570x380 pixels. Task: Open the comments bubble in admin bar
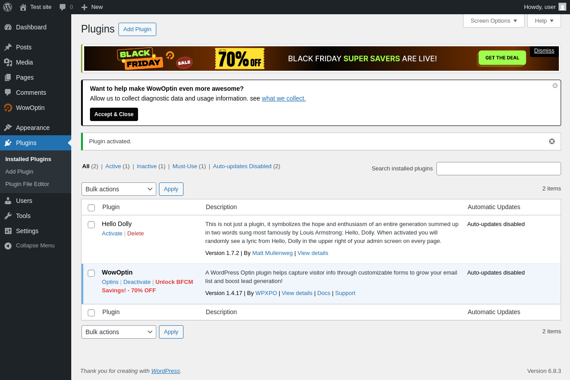pos(63,7)
